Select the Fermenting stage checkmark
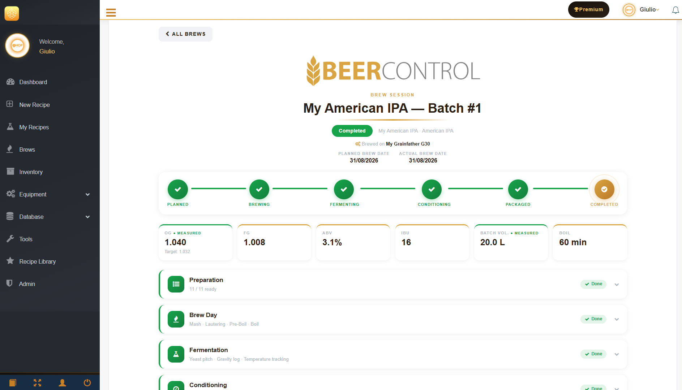Viewport: 682px width, 390px height. 344,189
